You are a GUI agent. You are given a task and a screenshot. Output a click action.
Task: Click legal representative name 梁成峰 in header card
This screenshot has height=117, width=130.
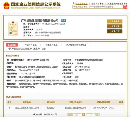click(x=39, y=30)
